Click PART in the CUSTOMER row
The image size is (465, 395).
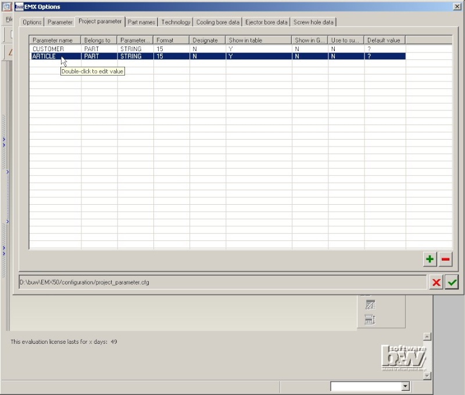91,49
